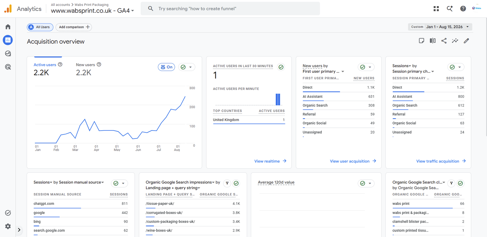
Task: Click the edit comparisons columns icon
Action: 433,41
